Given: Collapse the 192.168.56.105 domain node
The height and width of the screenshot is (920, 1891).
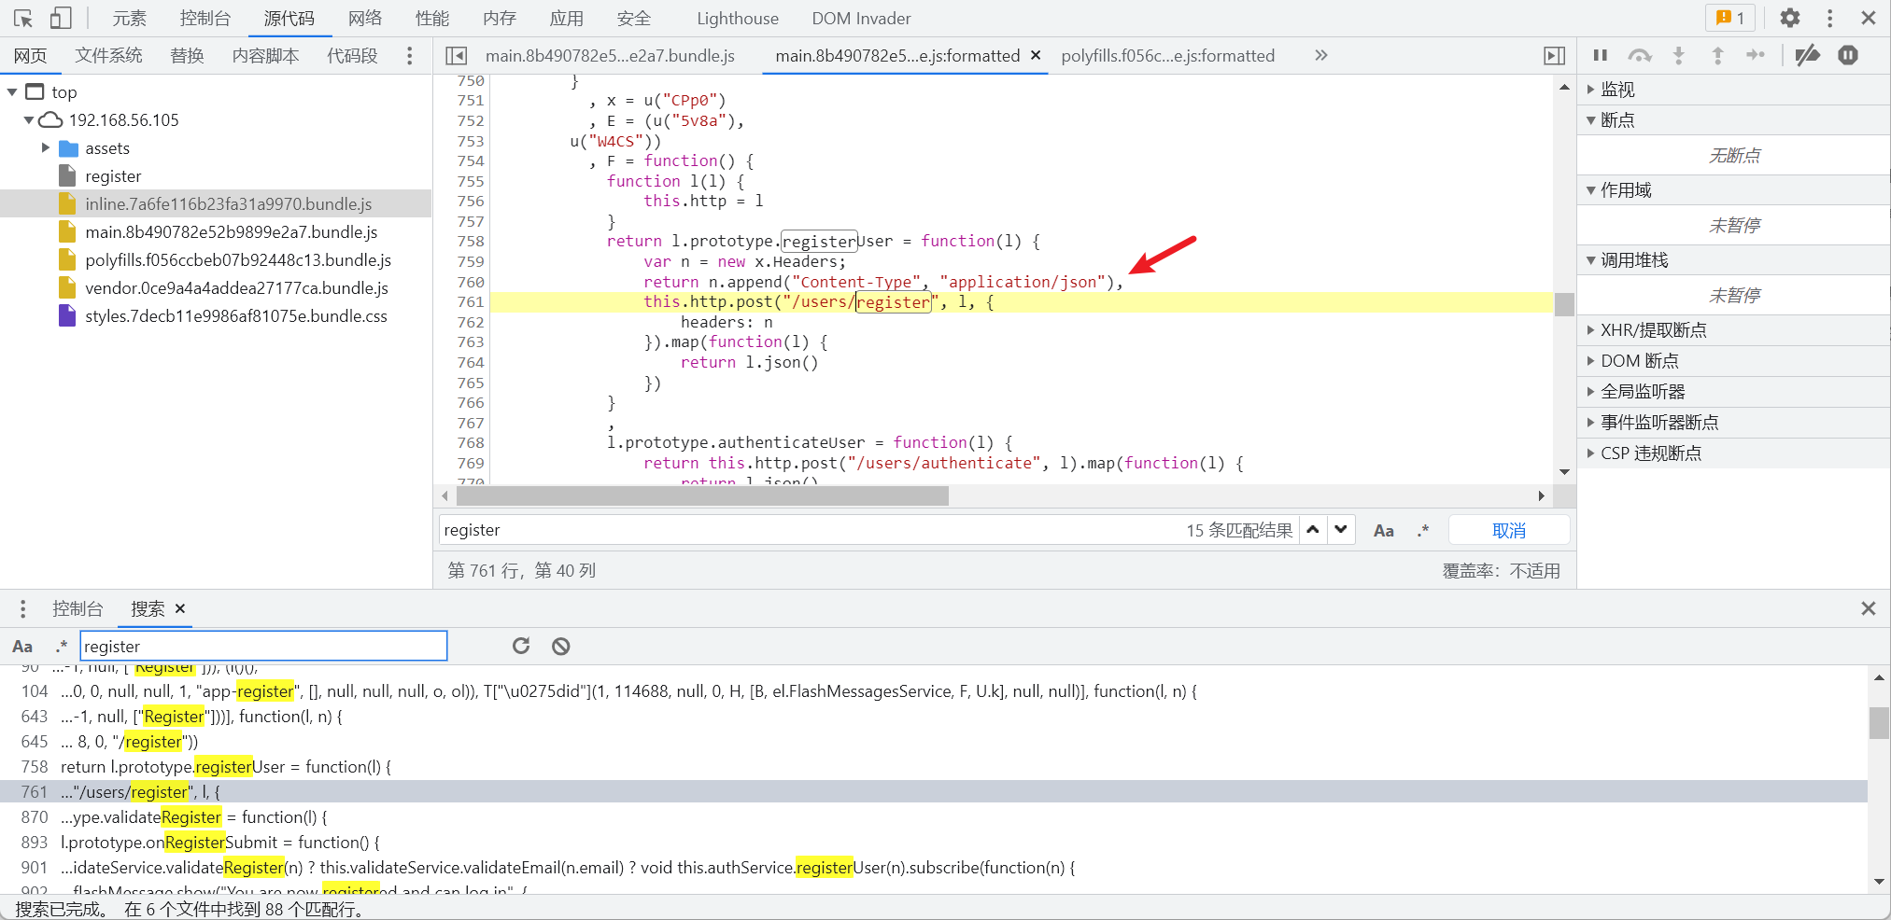Looking at the screenshot, I should 28,120.
